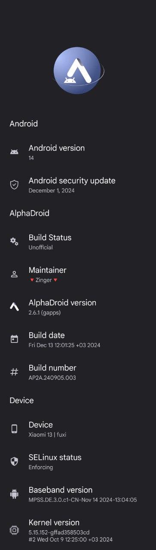Screen dimensions: 156x550
Task: Open the Android version entry
Action: pyautogui.click(x=78, y=152)
